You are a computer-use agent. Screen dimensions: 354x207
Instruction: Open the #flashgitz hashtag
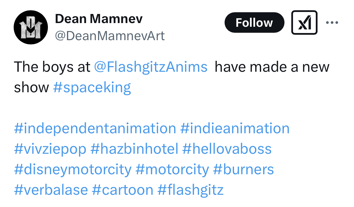[x=190, y=190]
